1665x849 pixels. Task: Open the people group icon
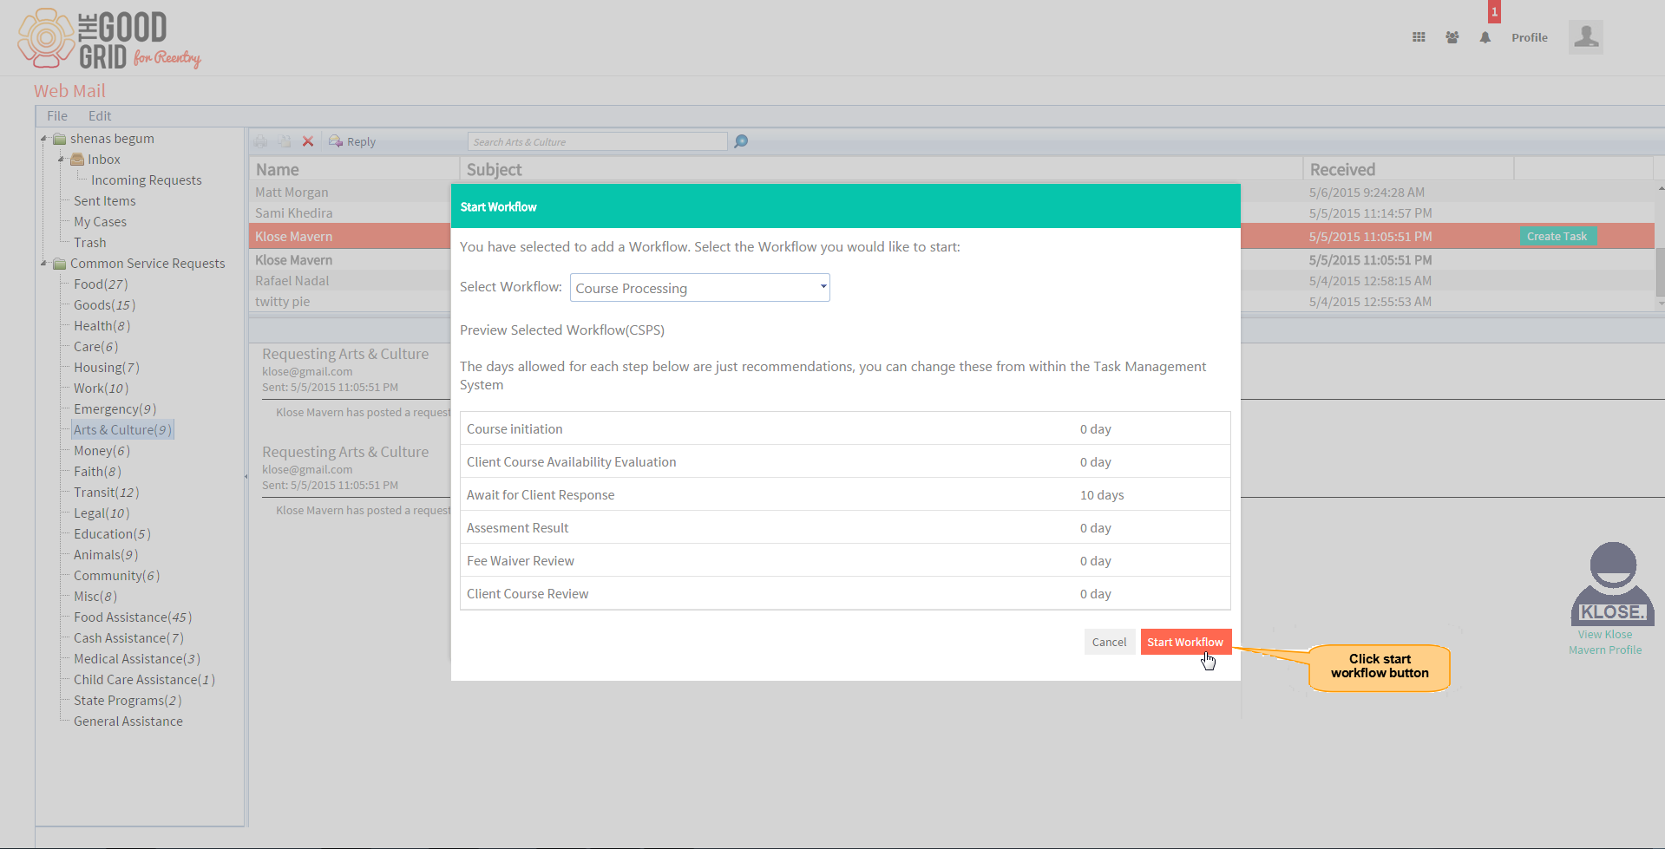tap(1452, 37)
